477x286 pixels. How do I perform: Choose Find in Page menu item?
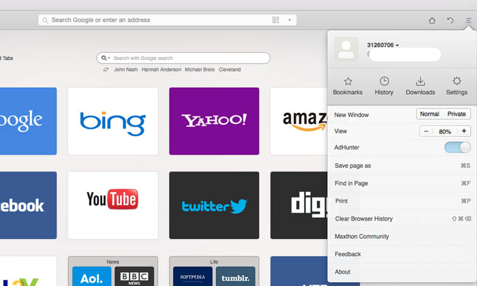pyautogui.click(x=402, y=183)
